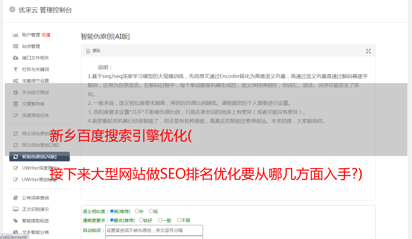
Task: Go to 文章暂存库 page
Action: point(33,104)
